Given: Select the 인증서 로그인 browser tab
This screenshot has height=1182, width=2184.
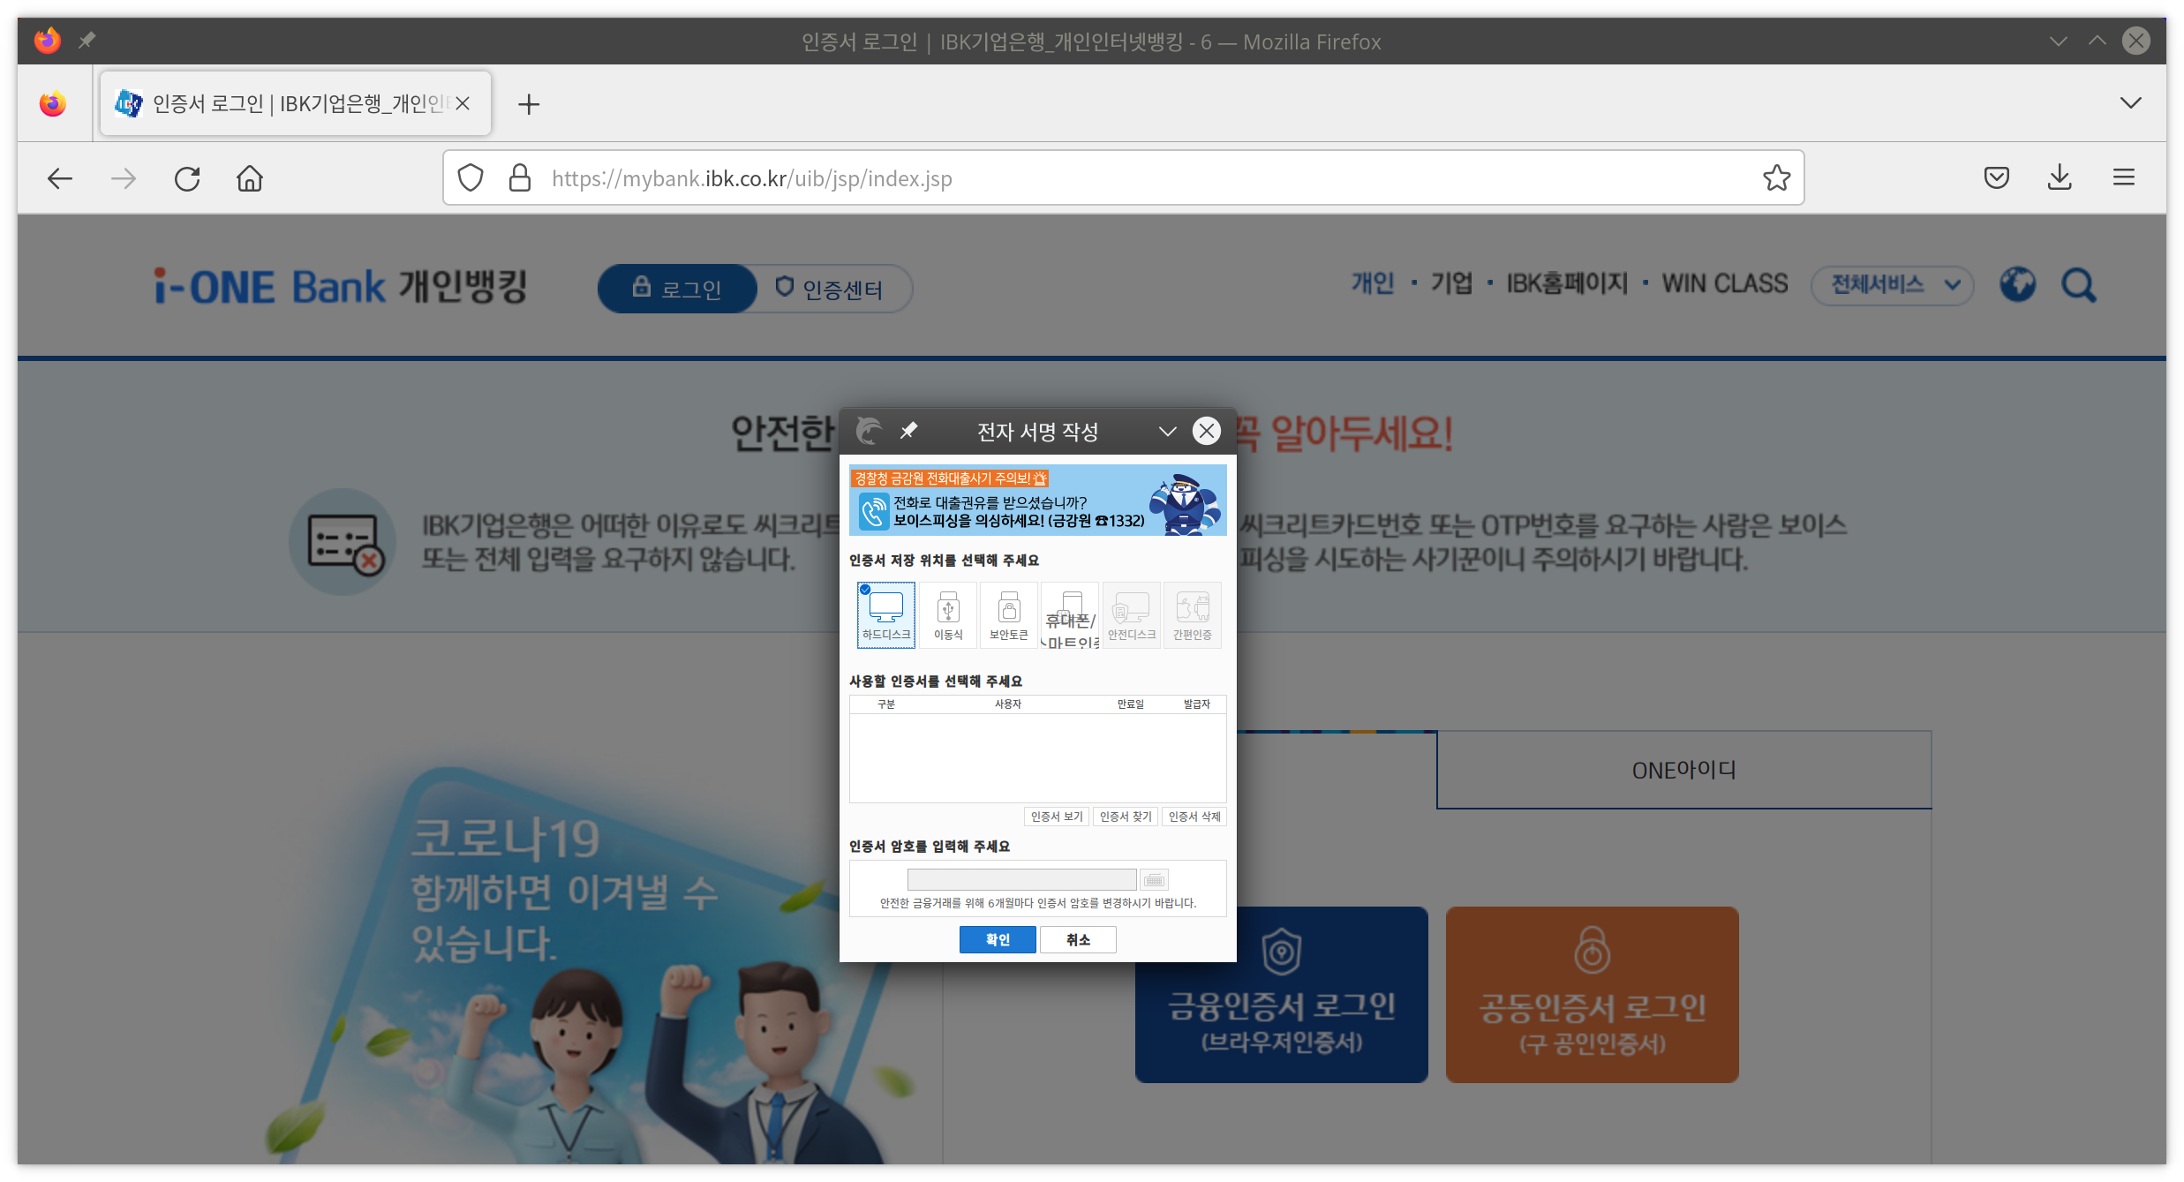Looking at the screenshot, I should click(x=296, y=103).
